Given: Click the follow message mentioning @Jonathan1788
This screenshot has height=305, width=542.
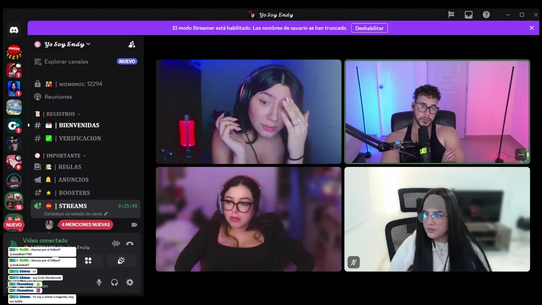Looking at the screenshot, I should (42, 252).
